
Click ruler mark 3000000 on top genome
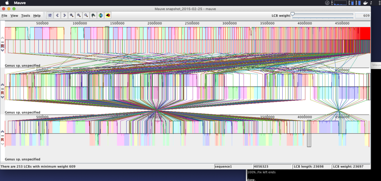pos(230,23)
